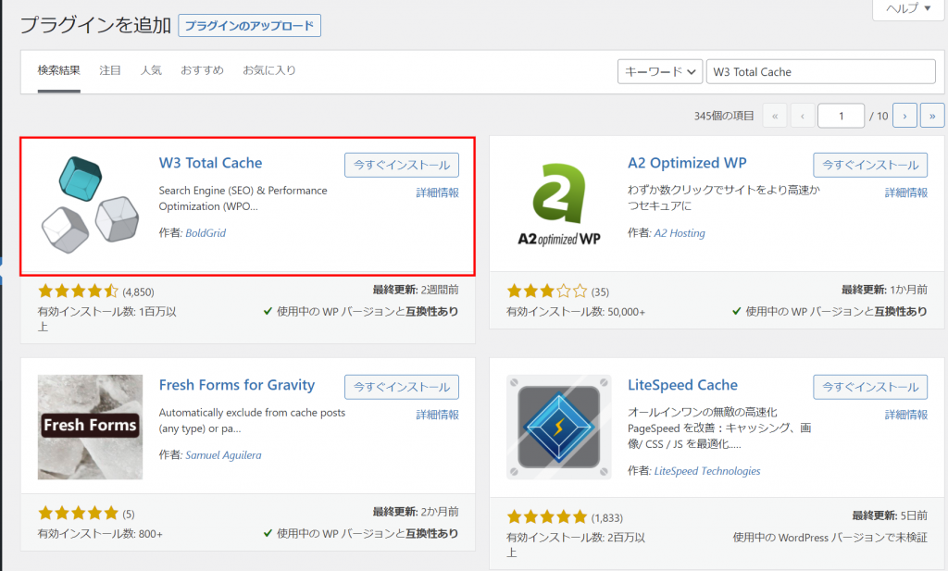Viewport: 948px width, 571px height.
Task: Install the W3 Total Cache plugin
Action: pyautogui.click(x=402, y=165)
